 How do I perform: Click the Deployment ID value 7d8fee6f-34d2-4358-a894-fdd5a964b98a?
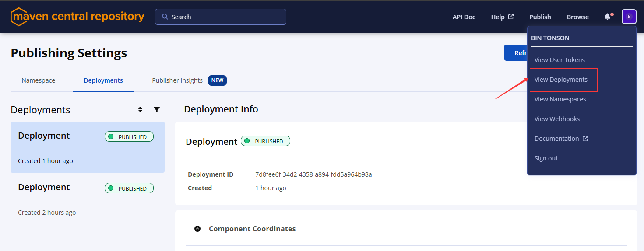coord(313,174)
